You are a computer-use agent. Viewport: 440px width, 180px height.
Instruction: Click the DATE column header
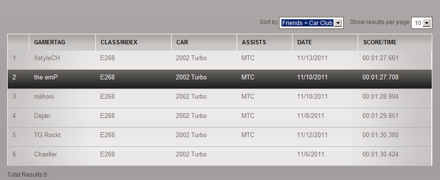(x=305, y=42)
